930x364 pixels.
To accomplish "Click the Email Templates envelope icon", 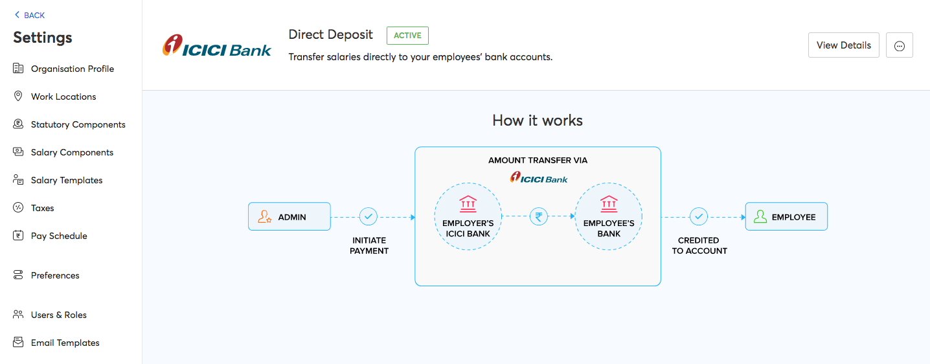I will [18, 343].
